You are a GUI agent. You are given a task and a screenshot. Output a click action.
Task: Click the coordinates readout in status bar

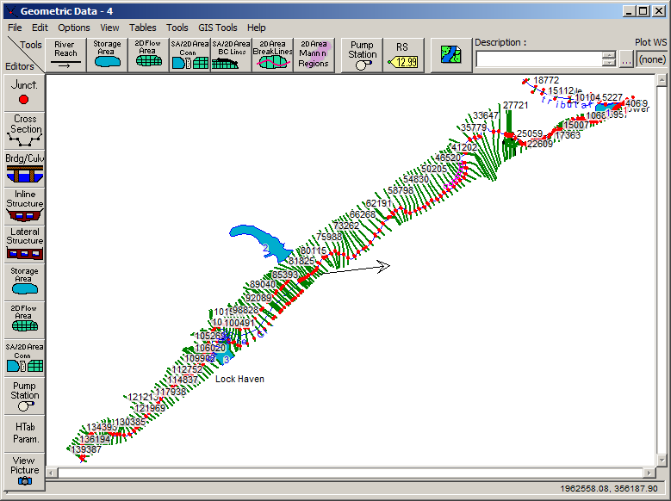[608, 488]
